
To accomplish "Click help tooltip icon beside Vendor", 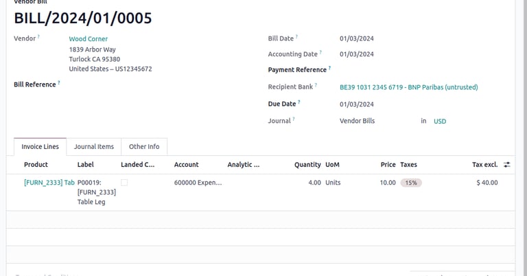I will pyautogui.click(x=38, y=37).
